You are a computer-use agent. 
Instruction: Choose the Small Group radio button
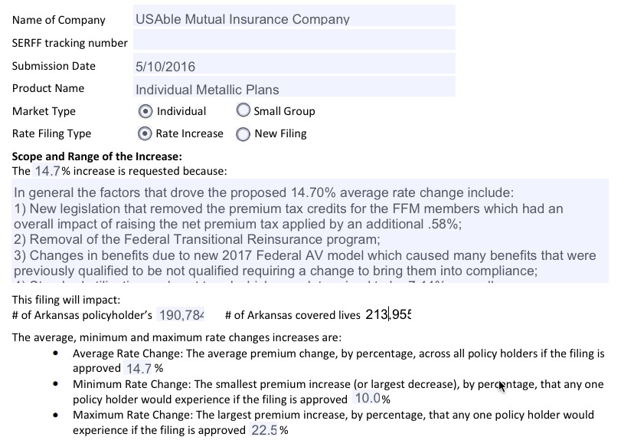pyautogui.click(x=243, y=111)
